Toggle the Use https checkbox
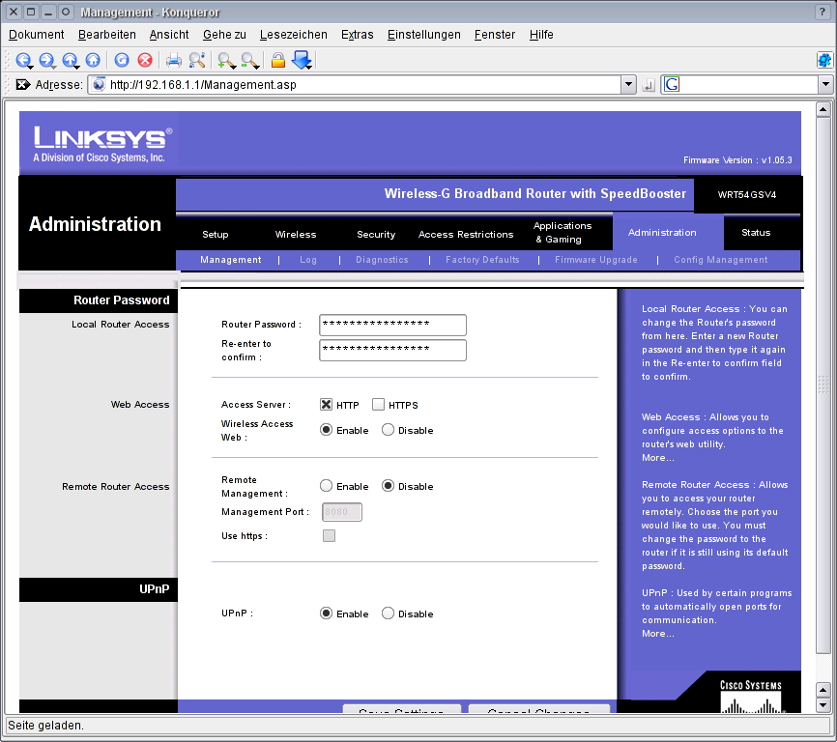837x742 pixels. click(x=329, y=535)
